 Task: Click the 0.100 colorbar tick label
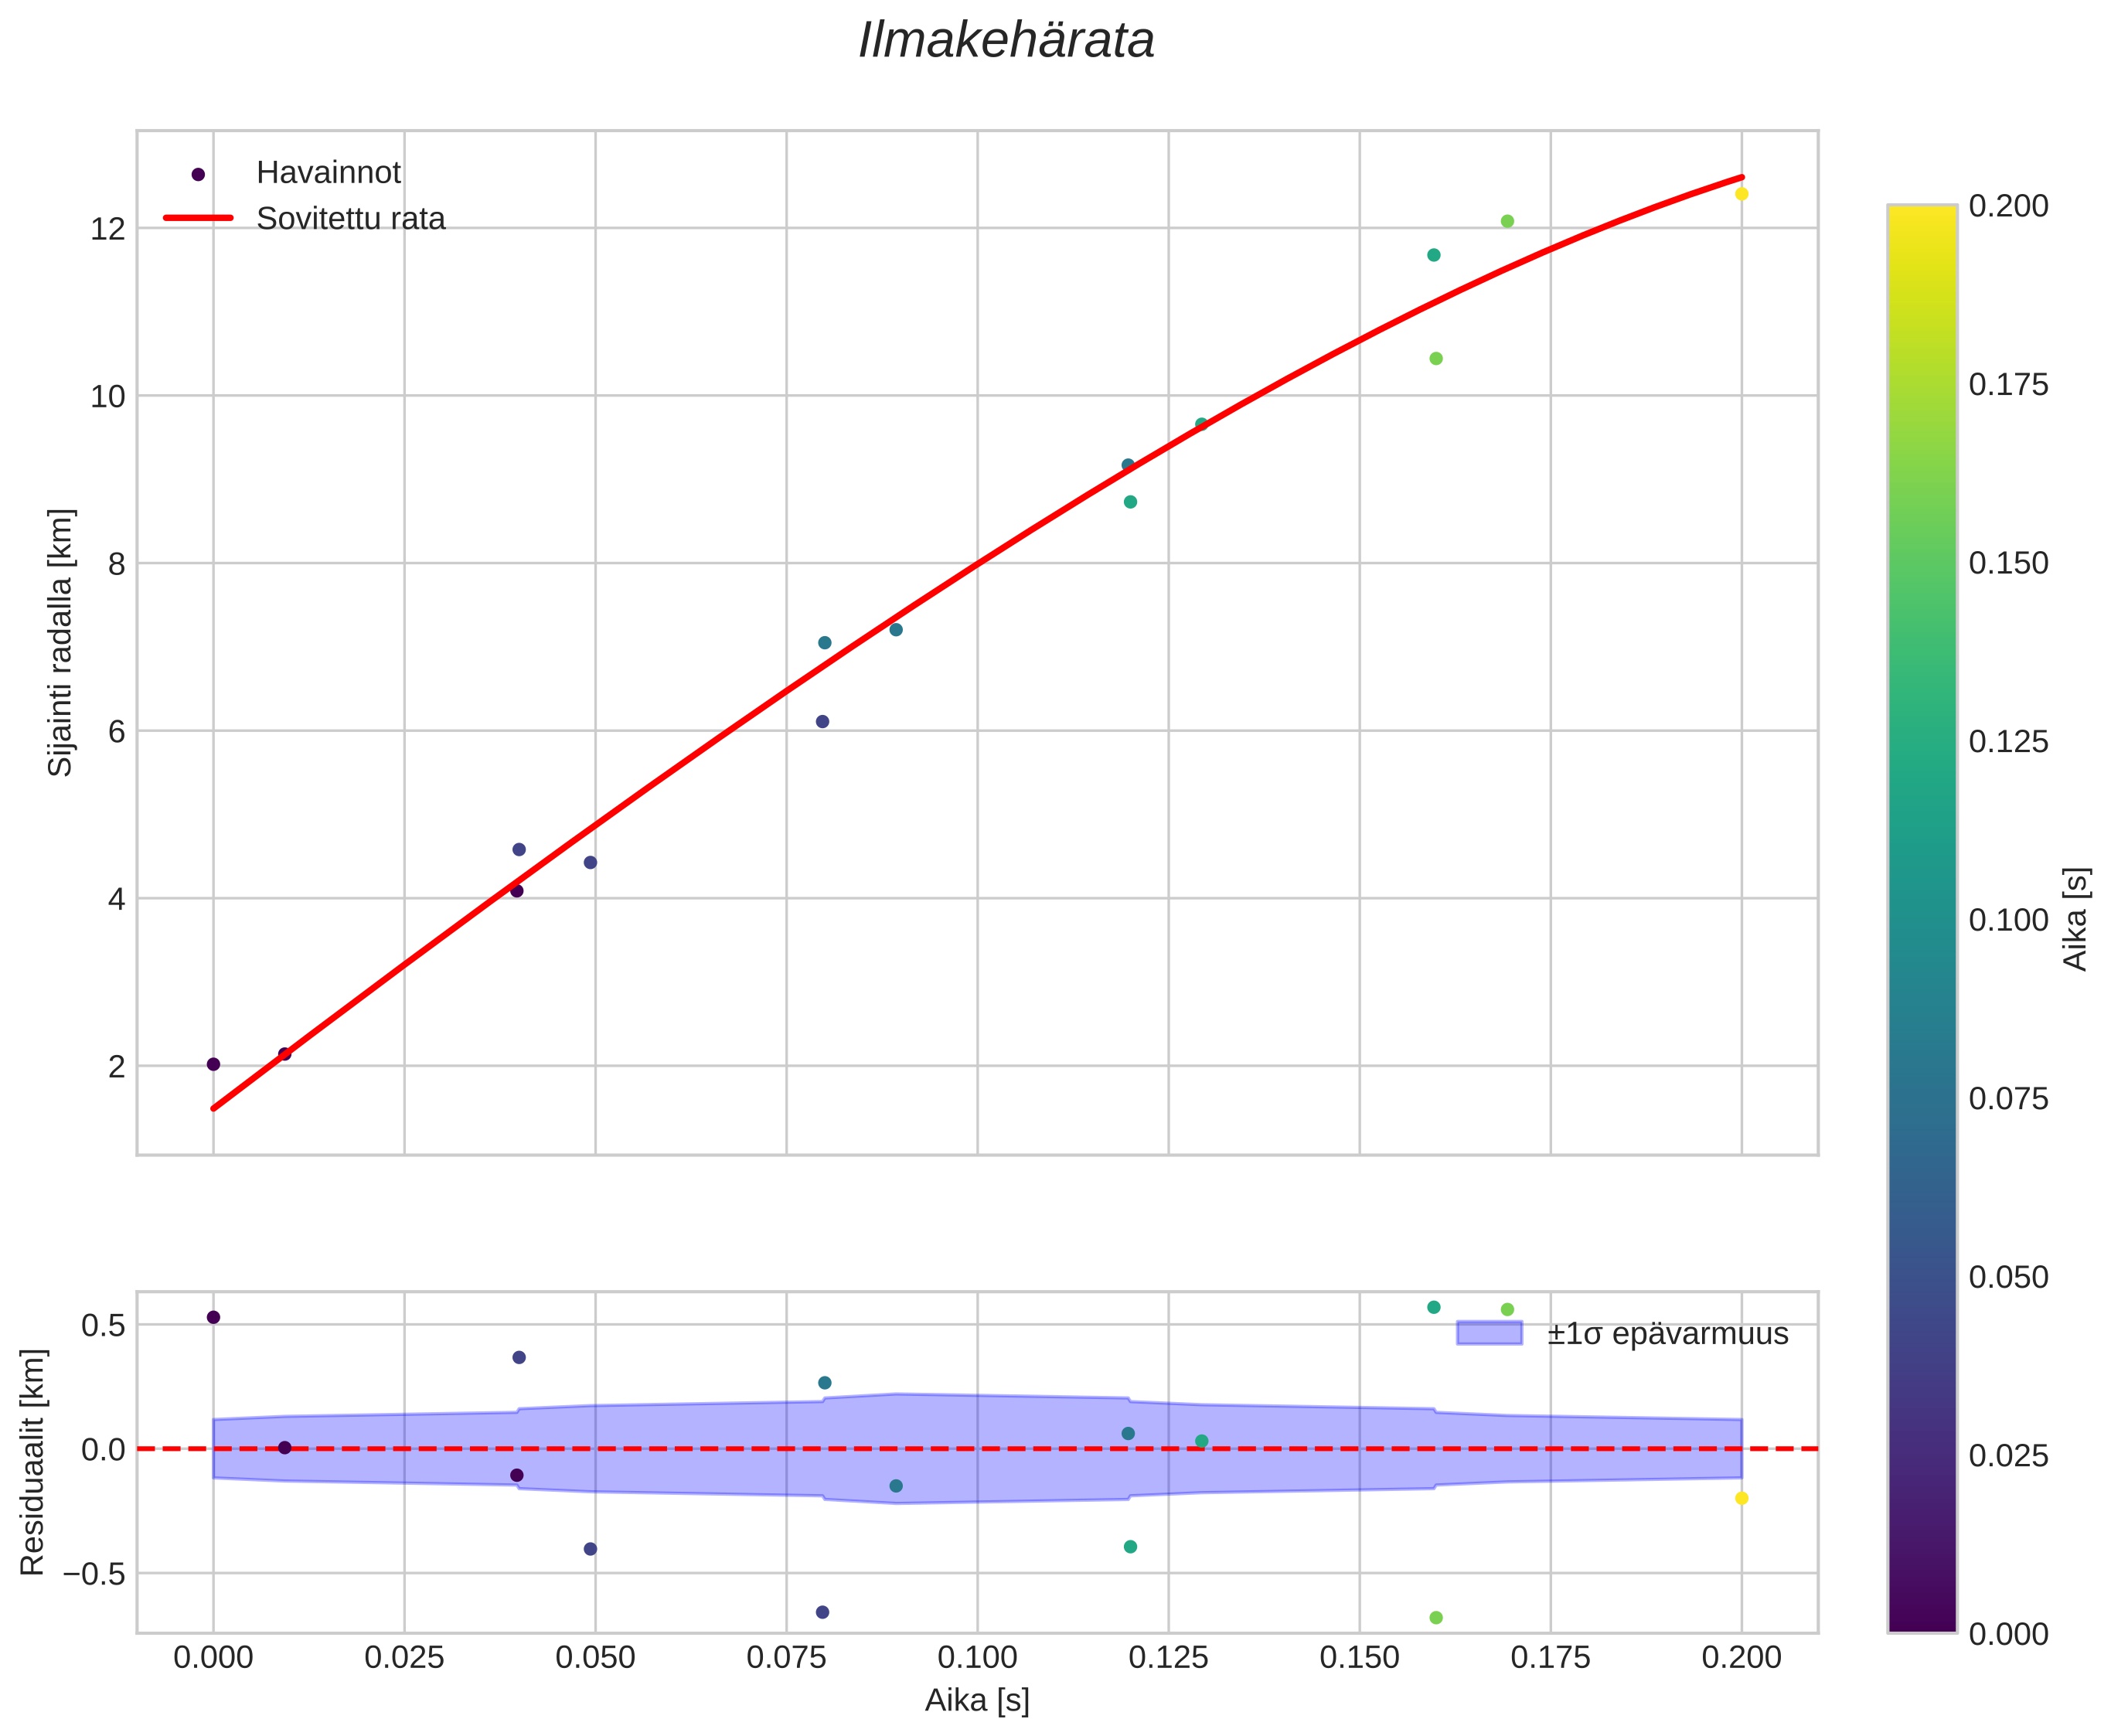2008,920
